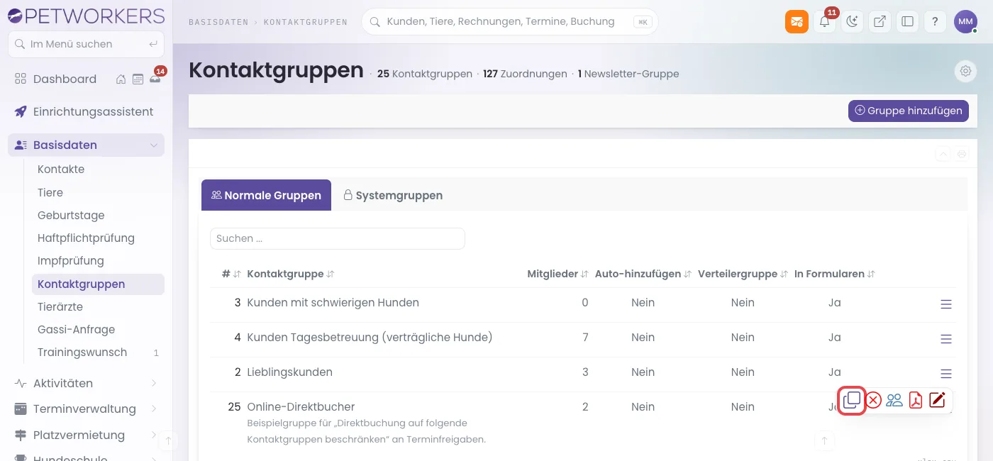Collapse panel with small chevron-up icon

943,154
